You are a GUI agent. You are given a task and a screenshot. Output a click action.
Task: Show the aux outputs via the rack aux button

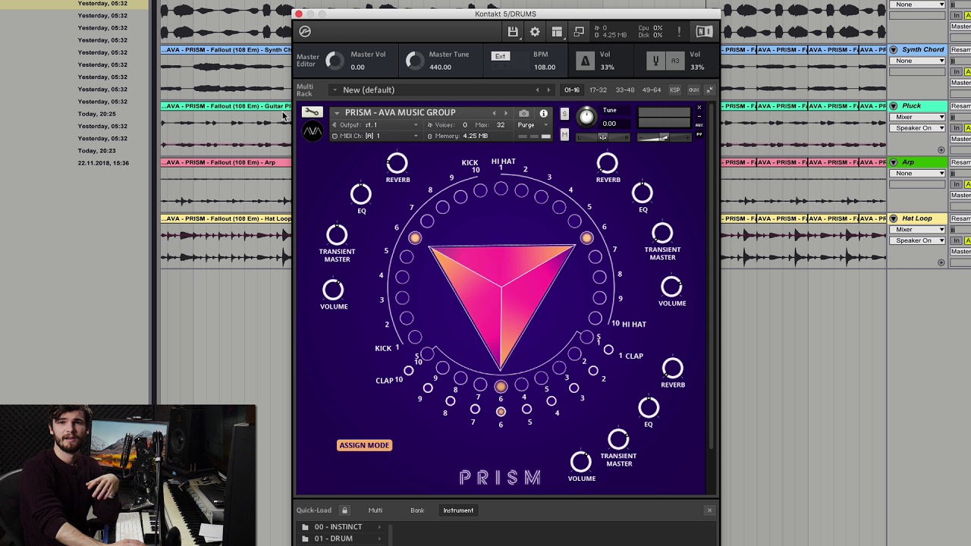pos(693,90)
